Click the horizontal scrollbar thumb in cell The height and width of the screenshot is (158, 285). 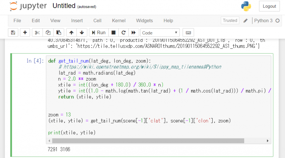click(148, 141)
